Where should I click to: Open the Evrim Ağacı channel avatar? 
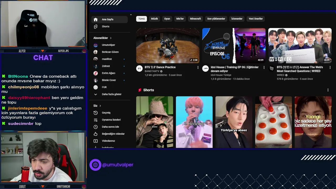coord(96,73)
